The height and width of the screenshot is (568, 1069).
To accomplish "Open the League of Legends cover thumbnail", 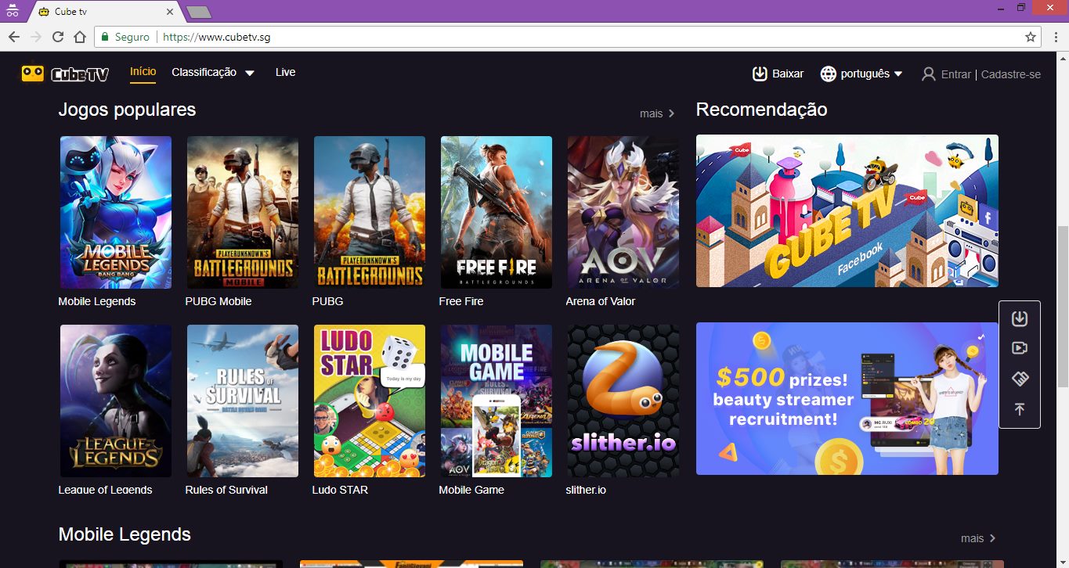I will pos(116,401).
